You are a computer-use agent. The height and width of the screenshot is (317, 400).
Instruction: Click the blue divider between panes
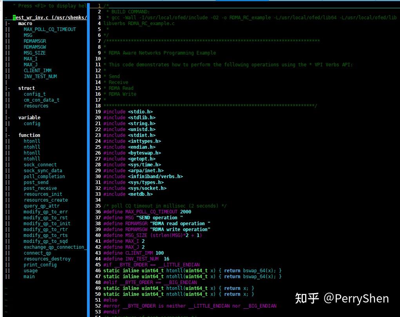pos(88,157)
